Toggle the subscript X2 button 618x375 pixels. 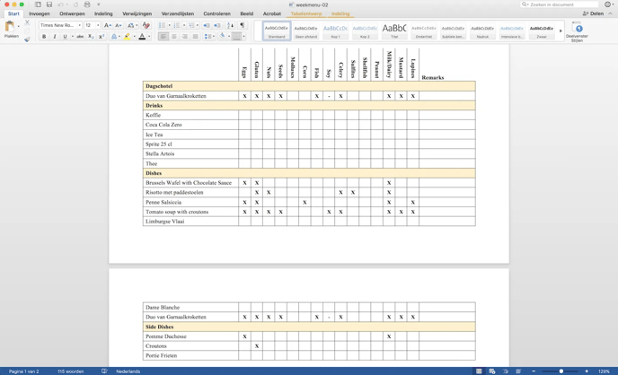[x=91, y=37]
